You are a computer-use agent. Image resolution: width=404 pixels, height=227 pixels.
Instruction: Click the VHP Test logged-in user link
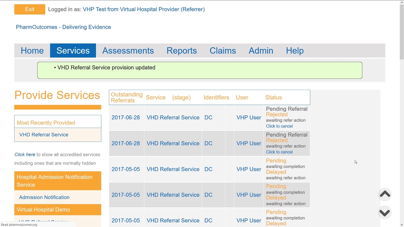[144, 9]
